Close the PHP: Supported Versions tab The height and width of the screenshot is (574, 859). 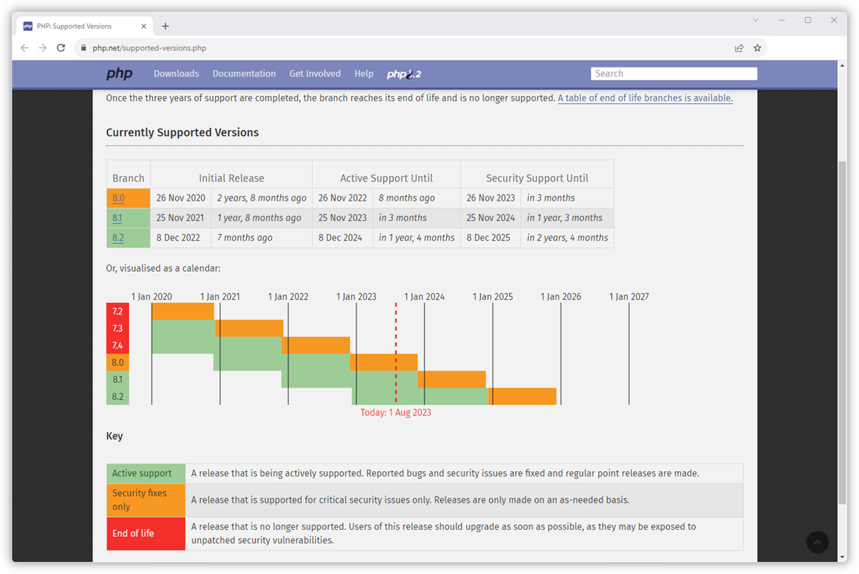[x=143, y=27]
